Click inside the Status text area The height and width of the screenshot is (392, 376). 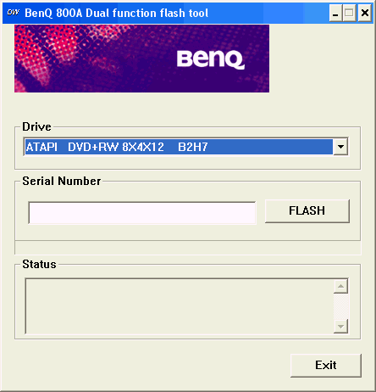coord(180,306)
